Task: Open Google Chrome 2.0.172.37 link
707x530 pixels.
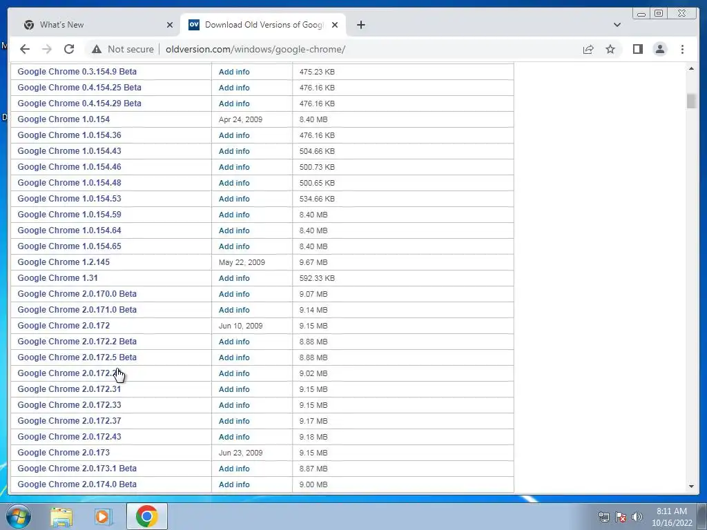Action: pyautogui.click(x=69, y=420)
